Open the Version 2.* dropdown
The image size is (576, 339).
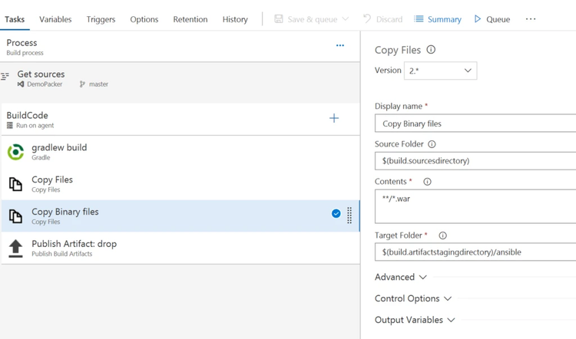(441, 71)
